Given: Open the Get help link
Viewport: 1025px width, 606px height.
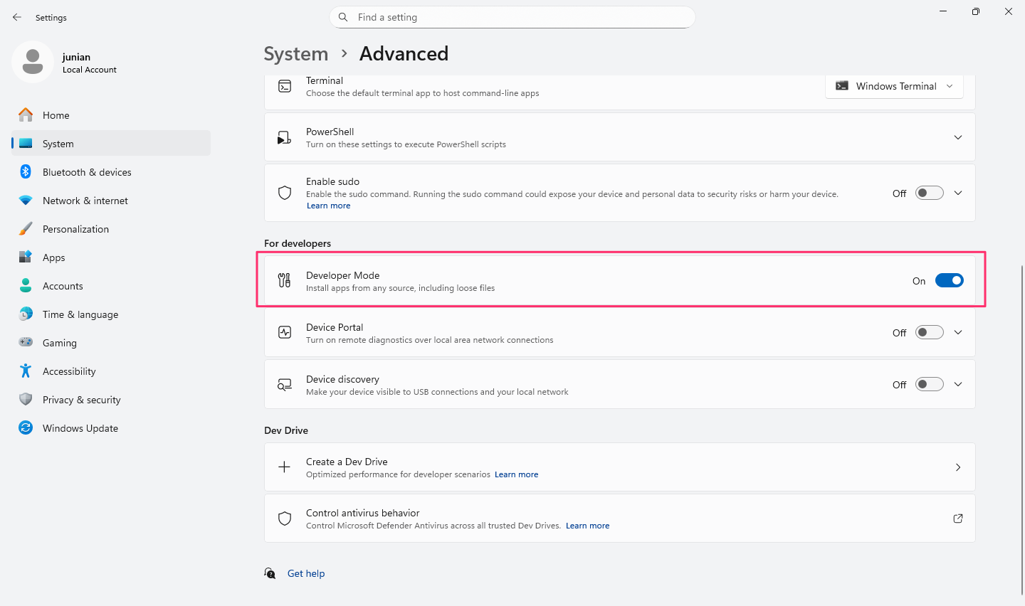Looking at the screenshot, I should (x=306, y=573).
